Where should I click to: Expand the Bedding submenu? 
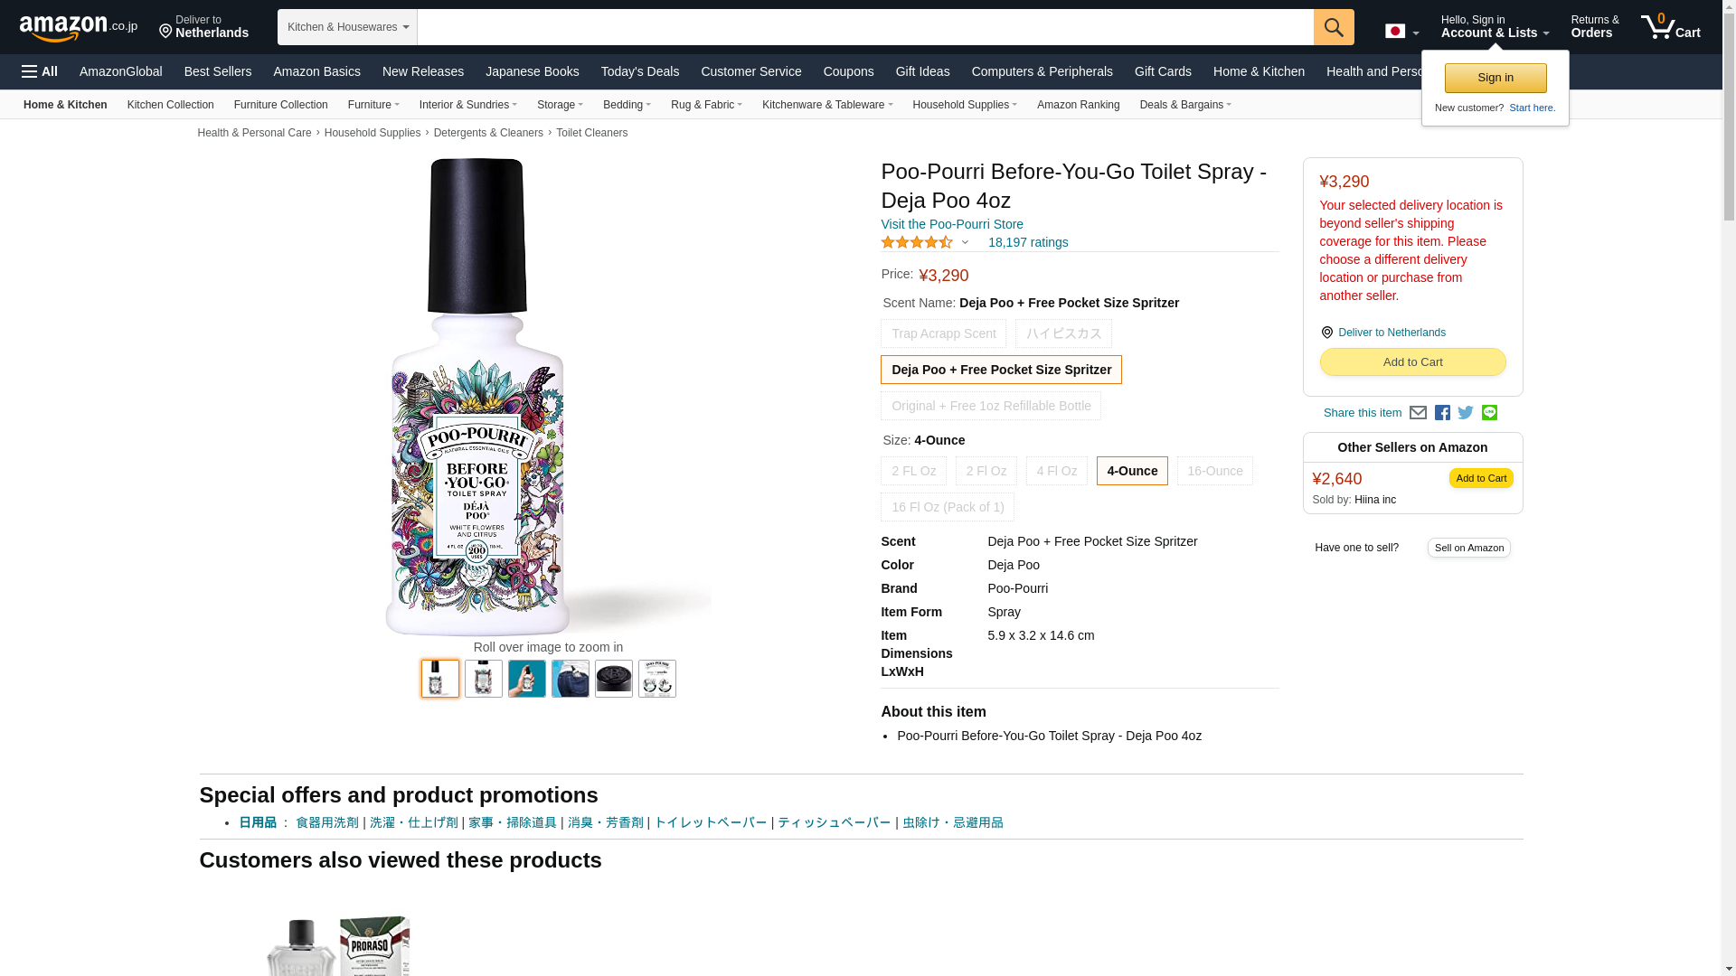[627, 105]
